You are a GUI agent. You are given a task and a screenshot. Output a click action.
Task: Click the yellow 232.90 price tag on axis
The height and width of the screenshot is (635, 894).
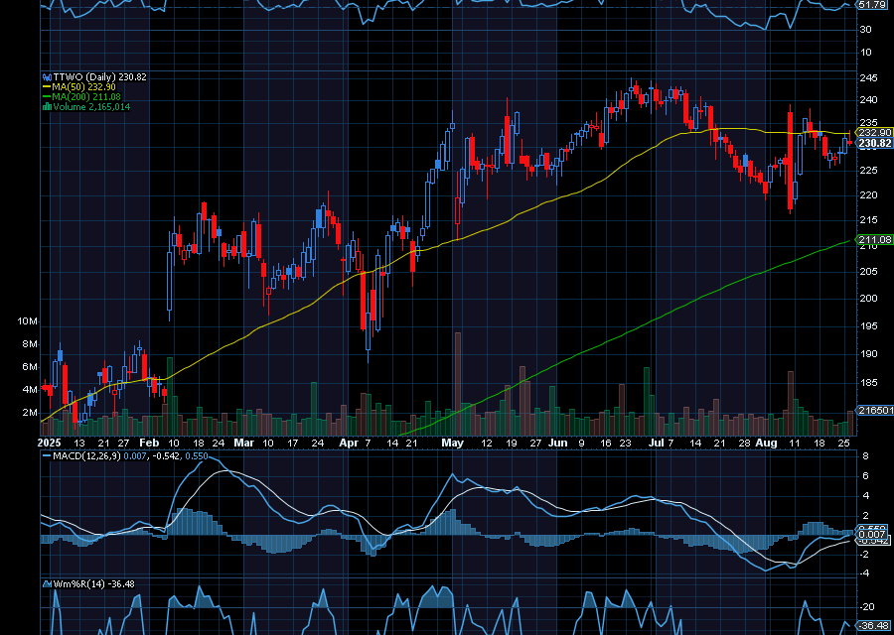(874, 133)
